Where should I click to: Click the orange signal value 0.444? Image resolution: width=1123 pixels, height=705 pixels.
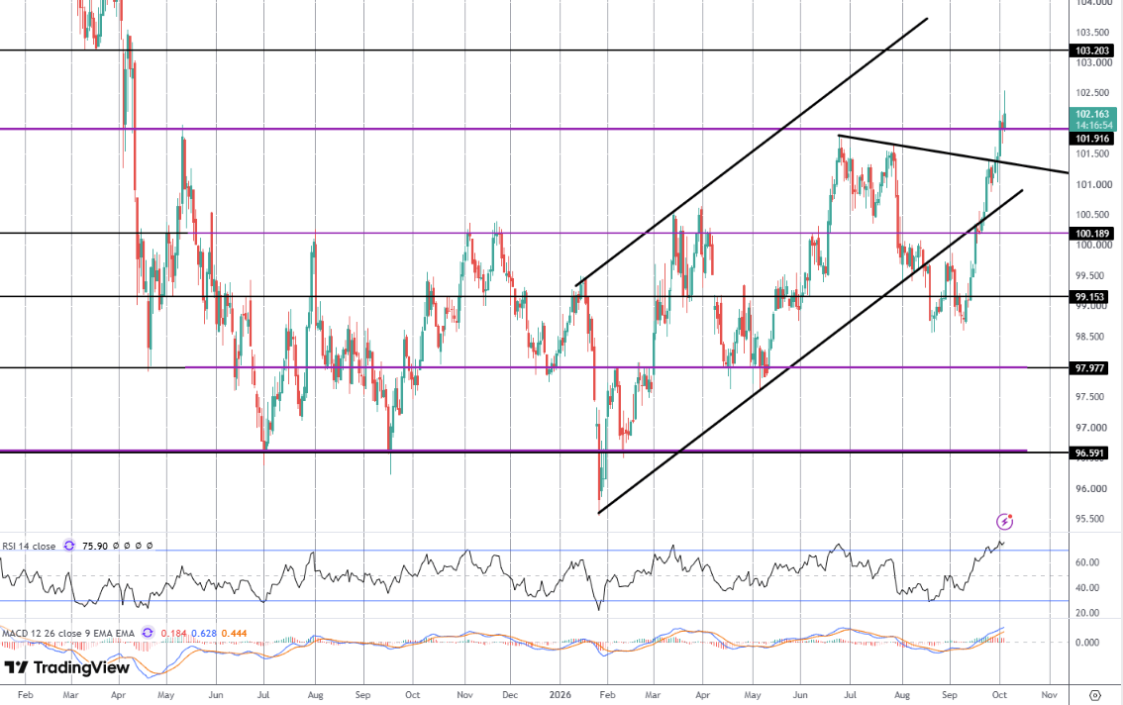click(x=234, y=634)
